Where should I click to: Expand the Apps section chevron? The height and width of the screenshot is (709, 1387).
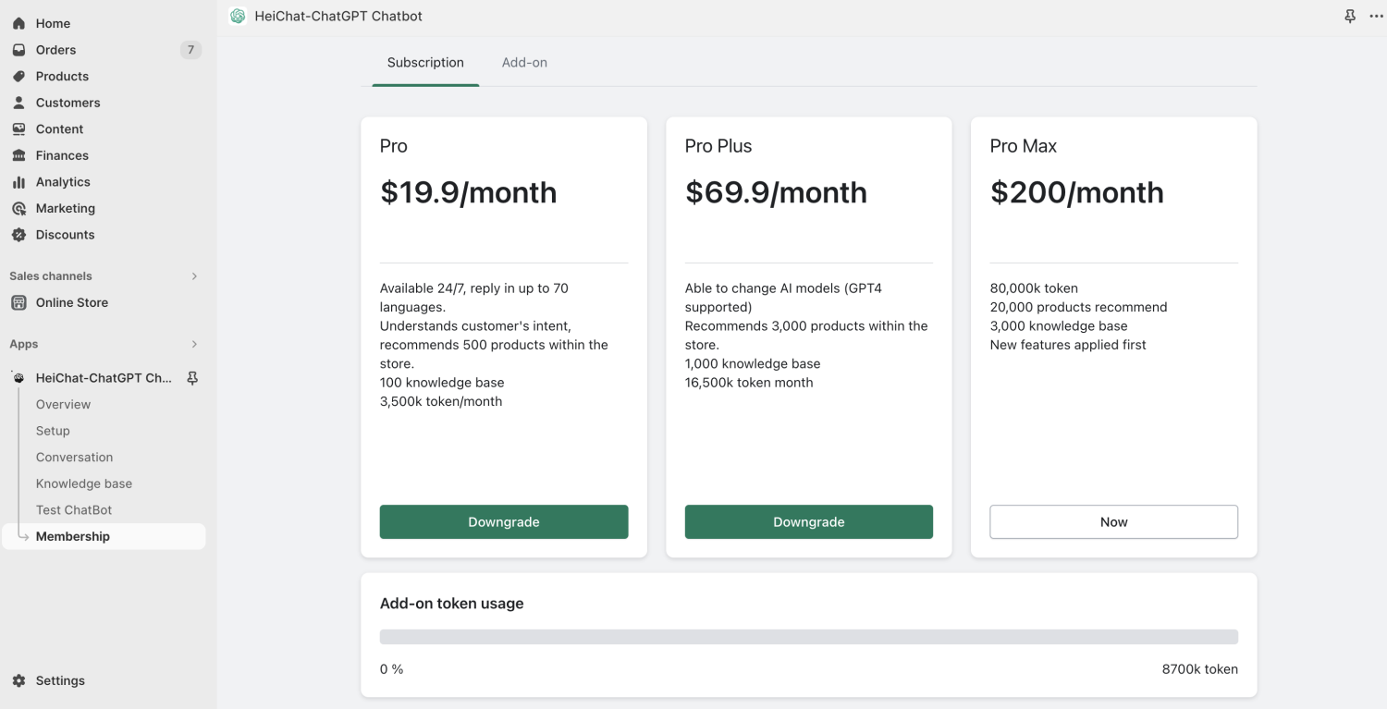click(194, 344)
